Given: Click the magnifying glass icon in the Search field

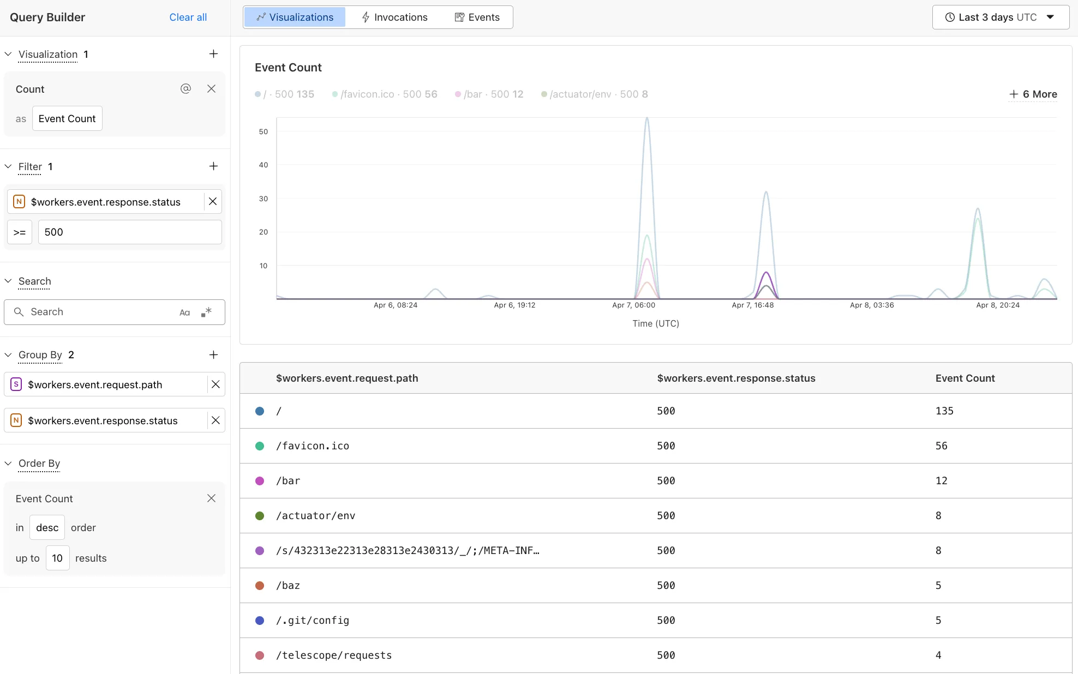Looking at the screenshot, I should [19, 312].
